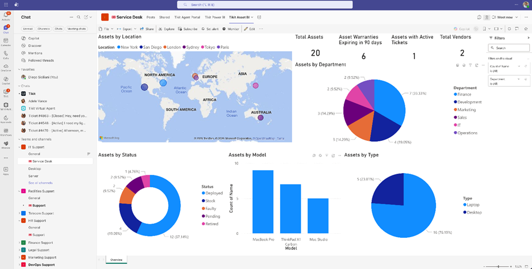This screenshot has height=269, width=532.
Task: Toggle the Meeting chats filter pill
Action: tap(77, 28)
